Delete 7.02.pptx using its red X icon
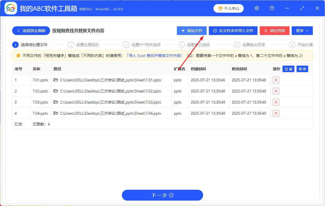325x206 pixels. 276,91
